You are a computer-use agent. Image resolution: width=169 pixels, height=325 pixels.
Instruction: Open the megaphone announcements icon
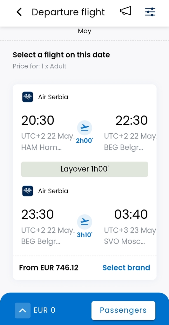pyautogui.click(x=126, y=11)
